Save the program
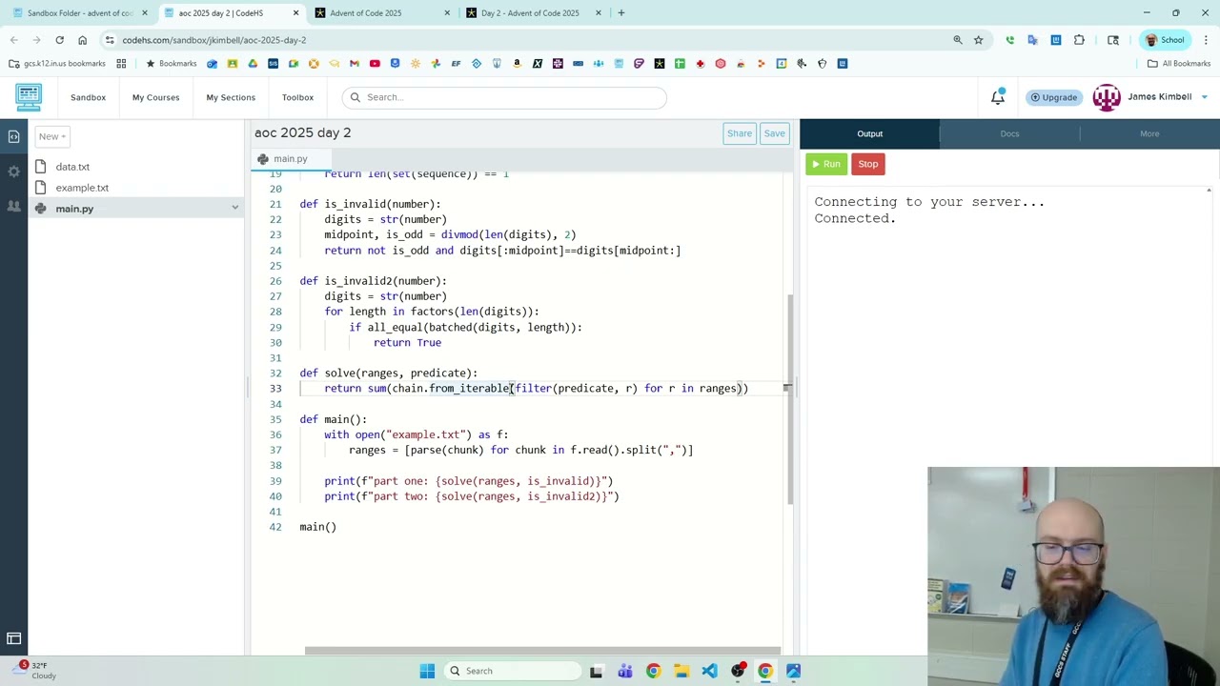This screenshot has width=1220, height=686. click(774, 133)
